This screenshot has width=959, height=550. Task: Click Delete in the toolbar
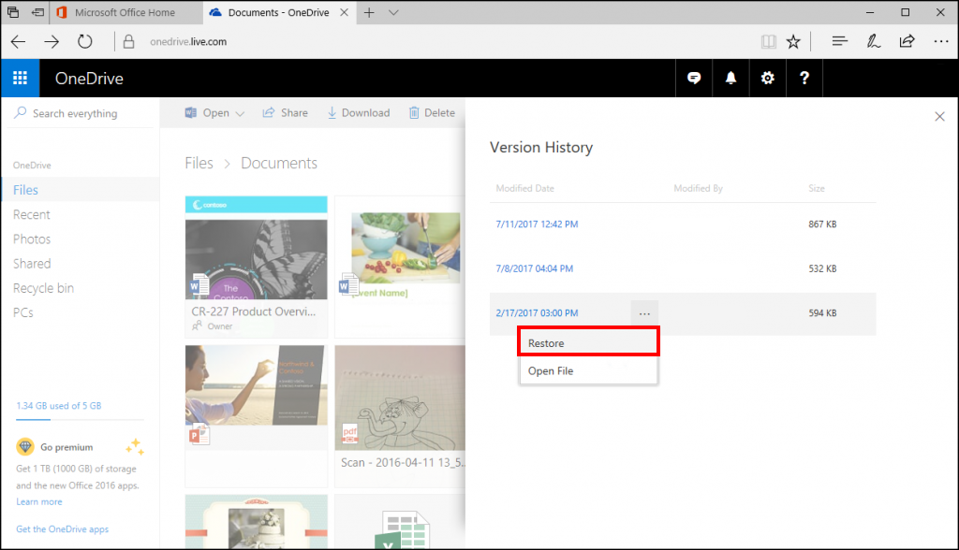432,113
